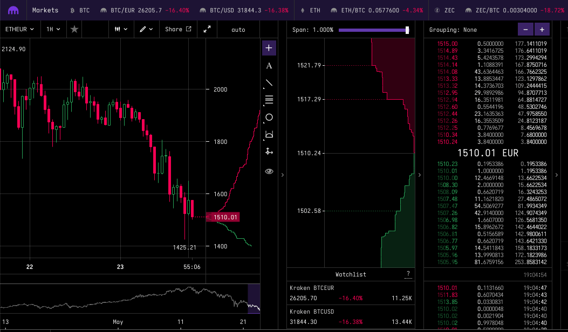Click the Kraken logo icon

(x=13, y=10)
